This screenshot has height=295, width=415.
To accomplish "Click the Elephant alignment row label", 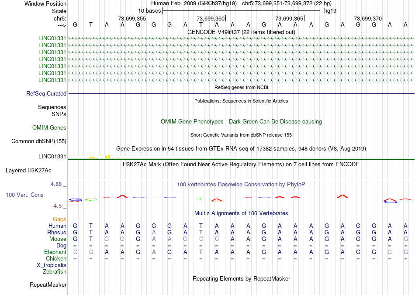I will coord(55,252).
